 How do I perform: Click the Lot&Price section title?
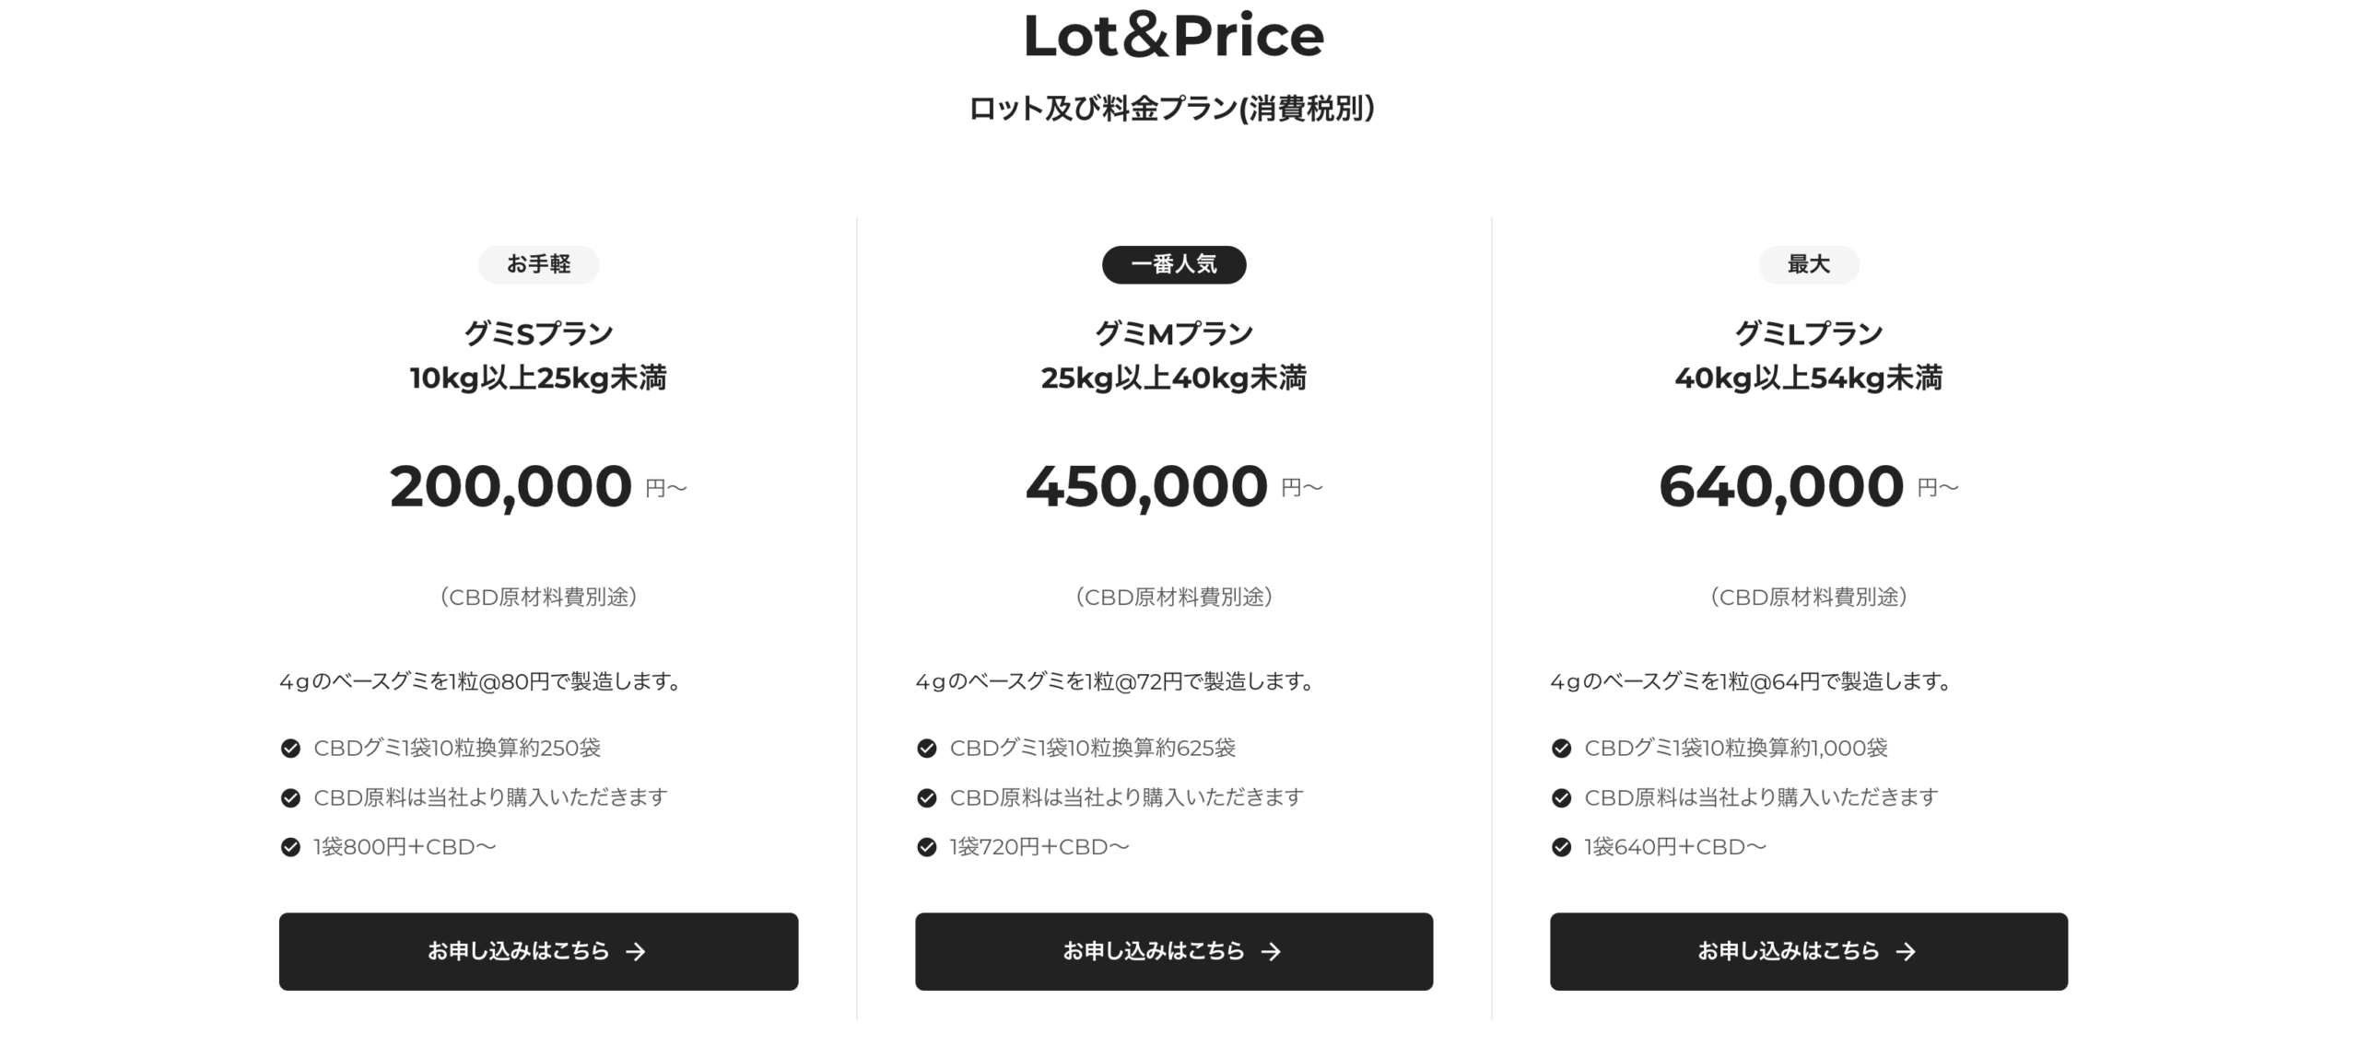[1173, 37]
